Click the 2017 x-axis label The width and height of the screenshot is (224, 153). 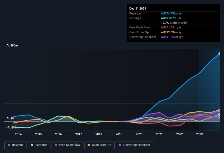point(79,134)
